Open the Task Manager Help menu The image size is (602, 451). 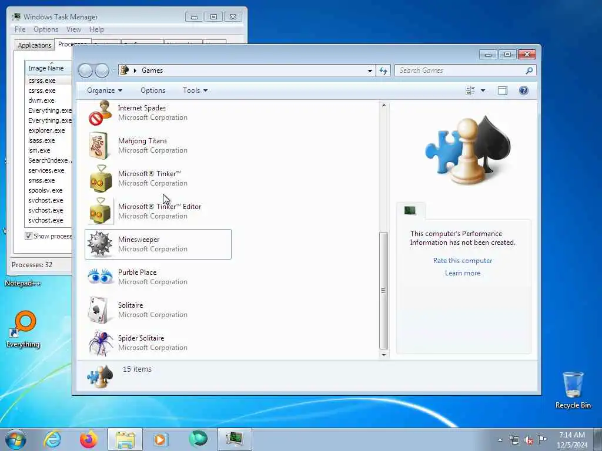coord(96,29)
